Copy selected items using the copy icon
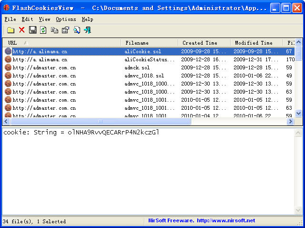Screen dimensions: 305x228 [54, 30]
